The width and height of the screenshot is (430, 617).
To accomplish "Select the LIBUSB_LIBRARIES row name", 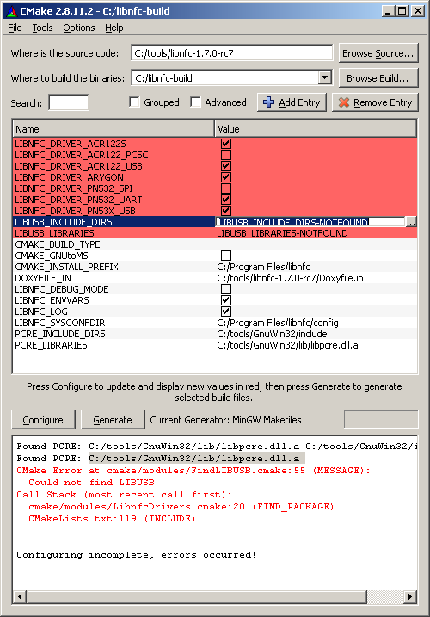I will pyautogui.click(x=54, y=233).
